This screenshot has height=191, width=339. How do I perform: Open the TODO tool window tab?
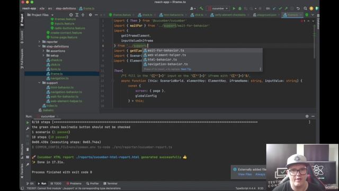coord(56,184)
